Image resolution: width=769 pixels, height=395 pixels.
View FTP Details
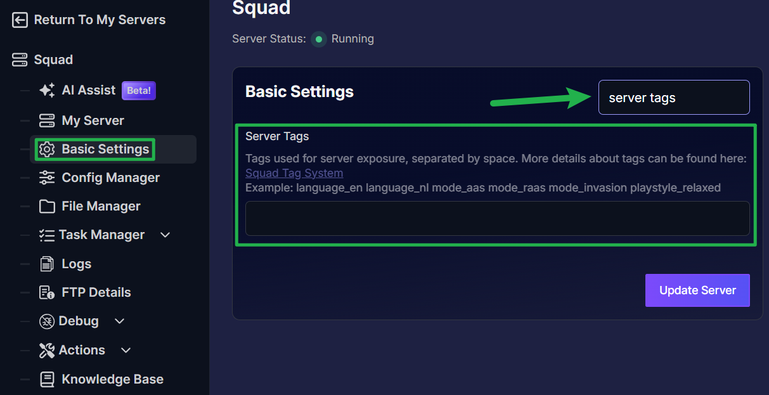point(96,292)
